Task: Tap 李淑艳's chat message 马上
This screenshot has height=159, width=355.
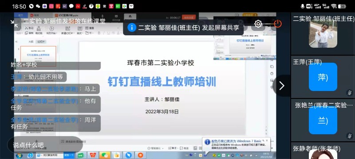Action: click(x=55, y=89)
